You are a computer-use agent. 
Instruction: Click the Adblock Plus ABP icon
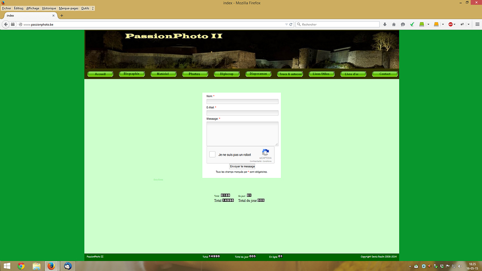pos(451,25)
